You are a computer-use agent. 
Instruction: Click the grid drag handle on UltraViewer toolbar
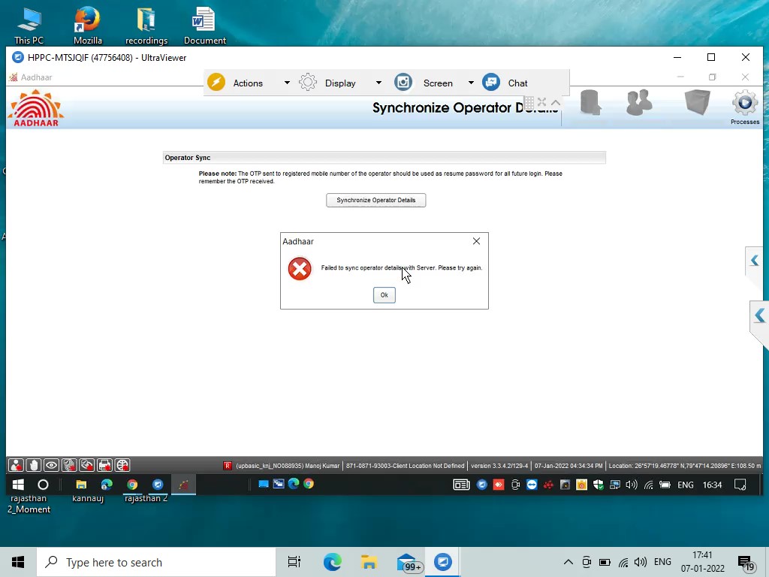529,102
